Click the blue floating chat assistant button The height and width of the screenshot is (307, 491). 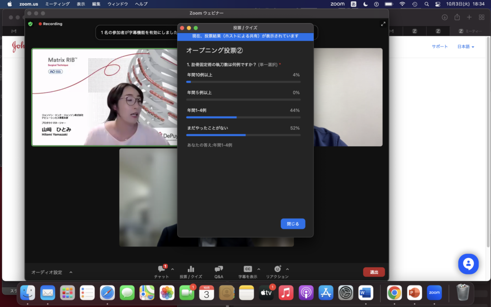[468, 264]
